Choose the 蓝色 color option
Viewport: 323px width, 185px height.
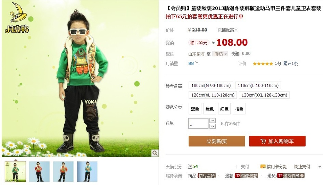(195, 109)
